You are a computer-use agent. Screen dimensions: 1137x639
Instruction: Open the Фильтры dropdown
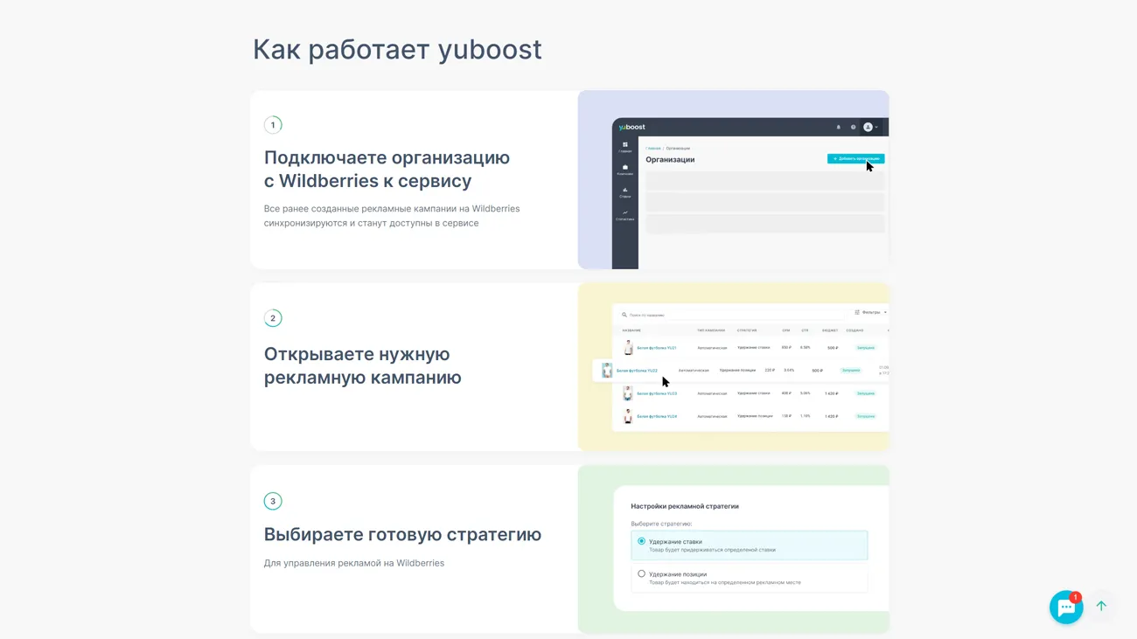coord(870,313)
